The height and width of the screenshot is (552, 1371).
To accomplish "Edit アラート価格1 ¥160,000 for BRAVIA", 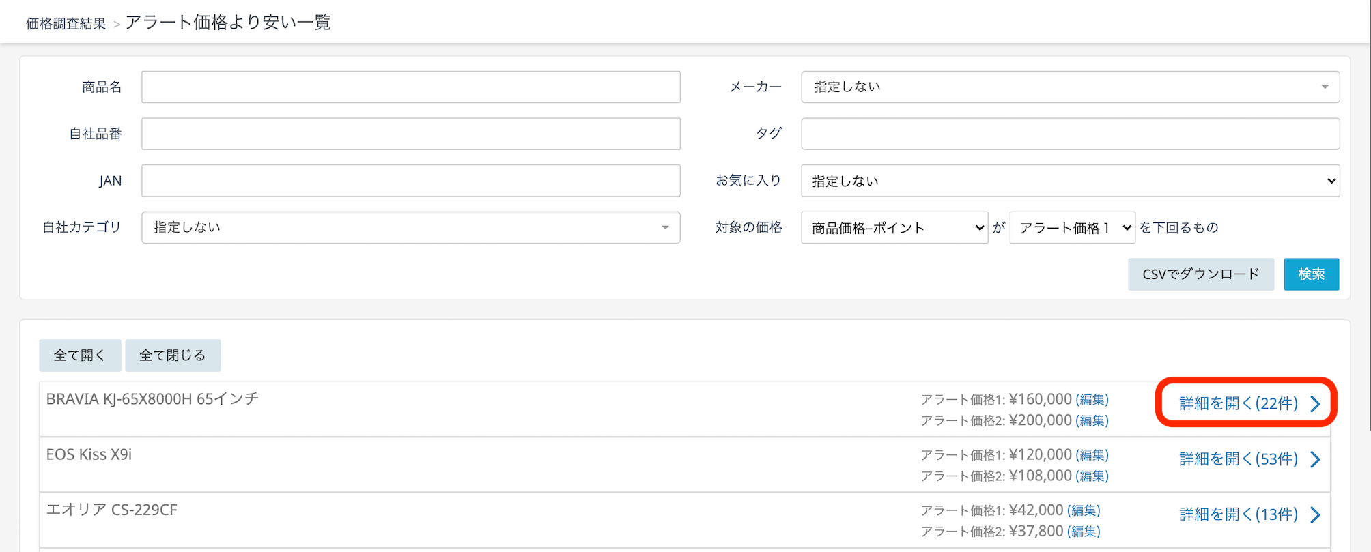I will (x=1092, y=399).
